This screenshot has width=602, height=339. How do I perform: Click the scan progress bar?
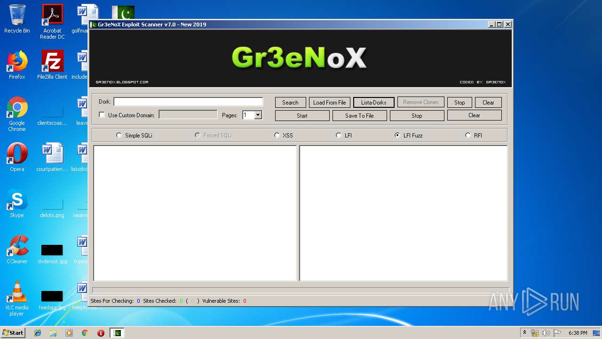pos(301,290)
